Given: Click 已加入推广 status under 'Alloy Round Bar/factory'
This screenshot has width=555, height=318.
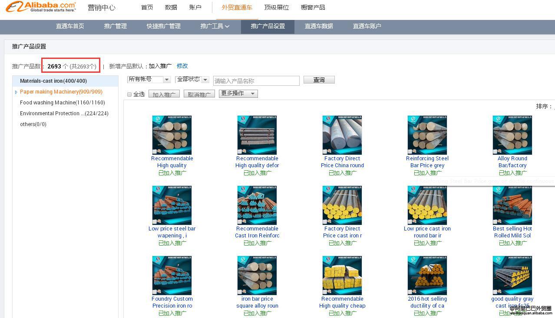Looking at the screenshot, I should (512, 173).
